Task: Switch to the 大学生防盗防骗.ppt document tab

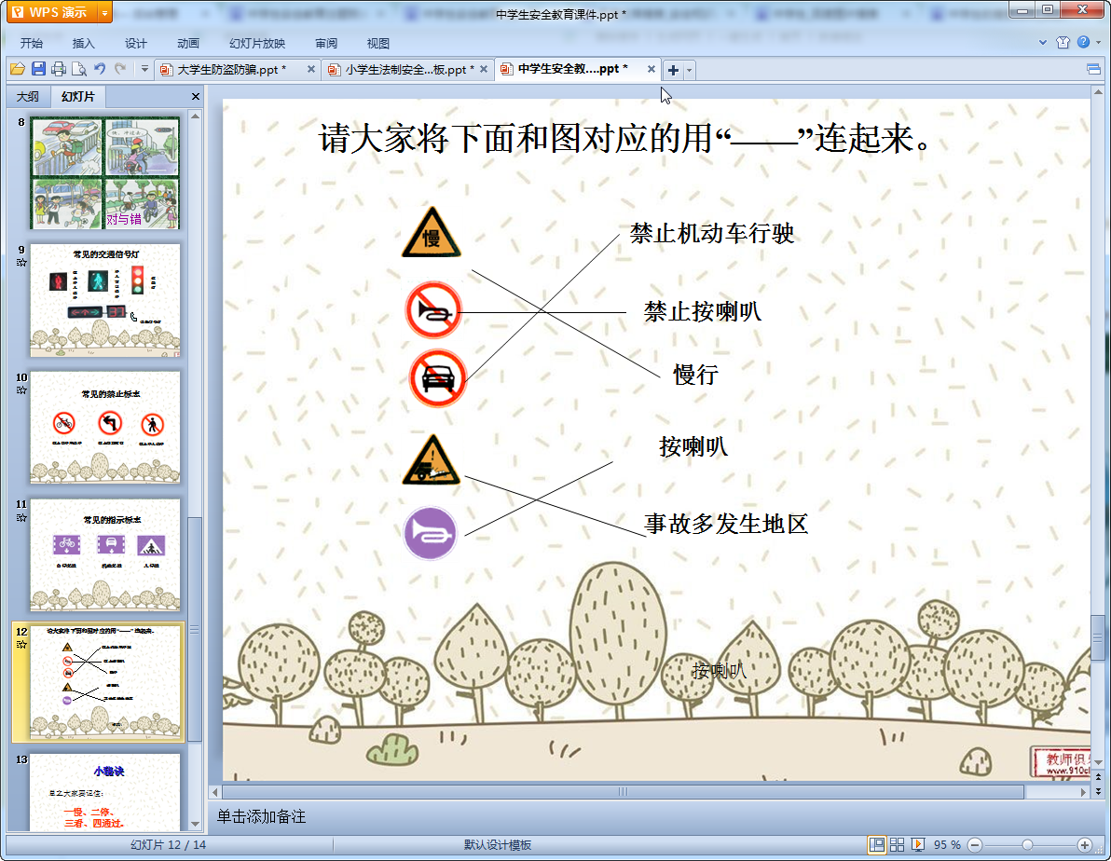Action: pyautogui.click(x=231, y=70)
